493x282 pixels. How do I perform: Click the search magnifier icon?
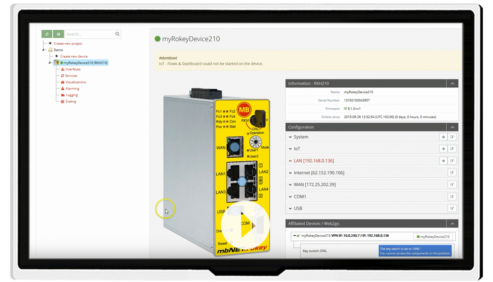click(117, 34)
